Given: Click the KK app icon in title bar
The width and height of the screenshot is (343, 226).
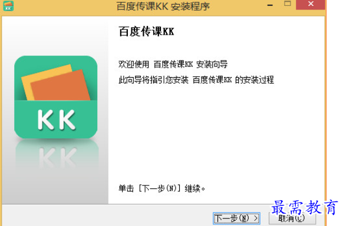Looking at the screenshot, I should [8, 6].
